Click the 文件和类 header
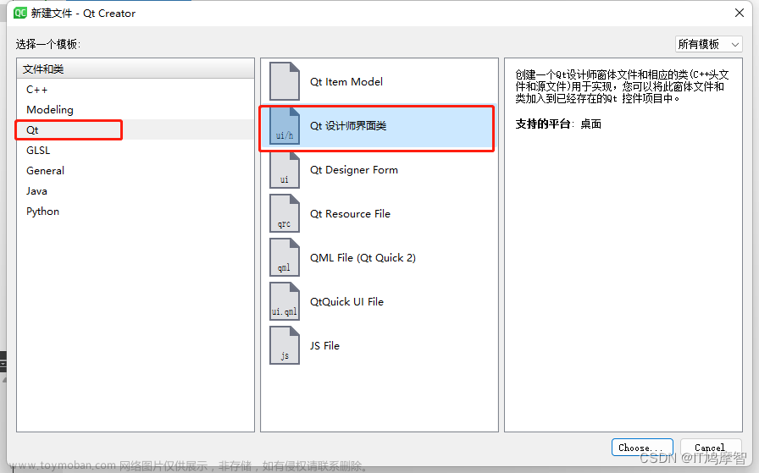 [136, 69]
